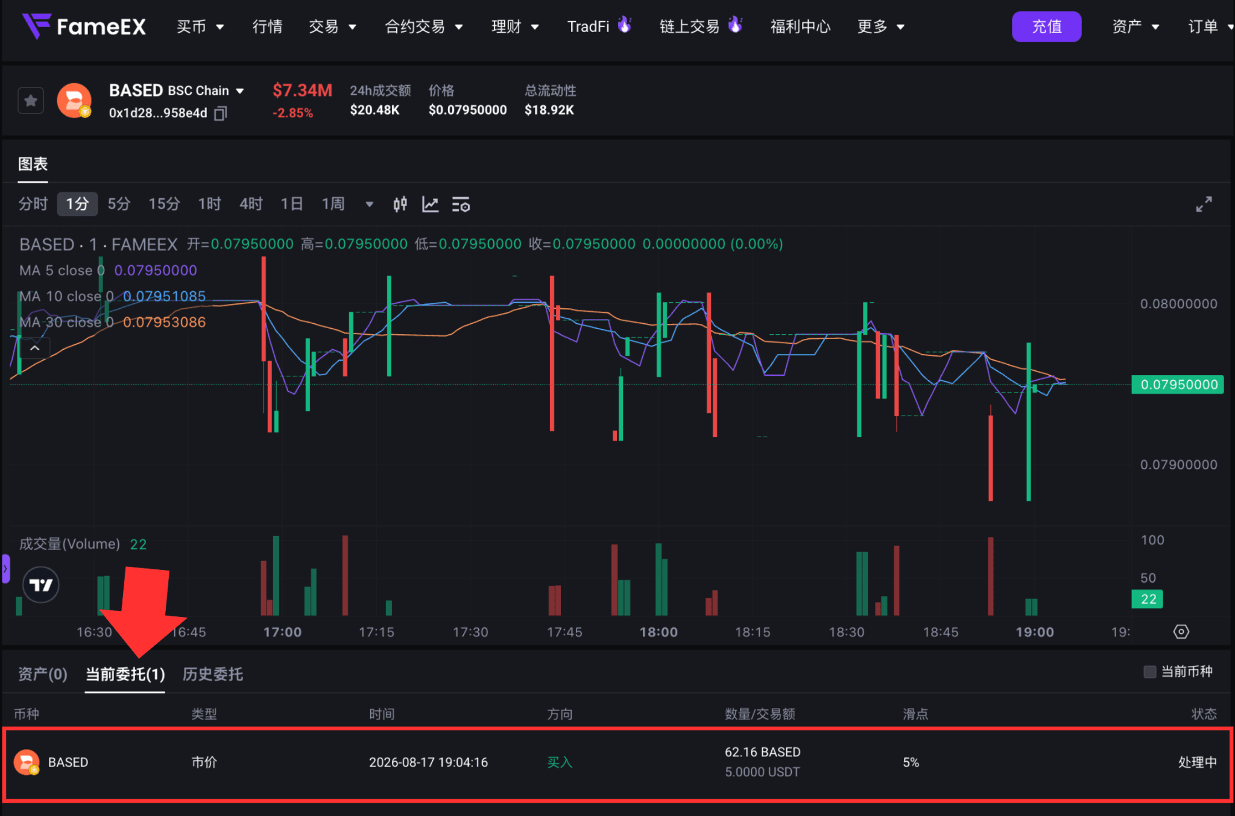
Task: Click the $20.48K 24h volume value
Action: tap(374, 110)
